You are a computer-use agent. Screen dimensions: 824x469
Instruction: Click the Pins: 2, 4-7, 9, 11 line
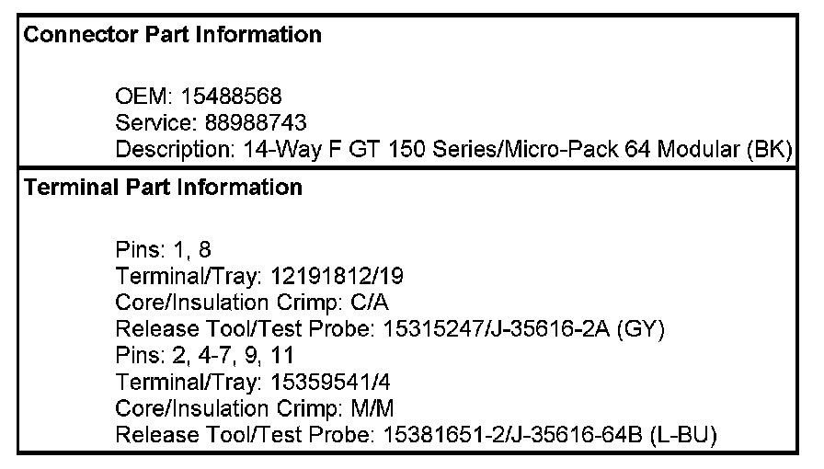point(204,354)
